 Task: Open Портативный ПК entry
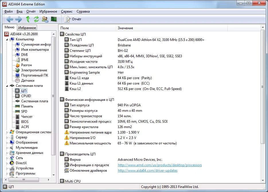click(32, 75)
